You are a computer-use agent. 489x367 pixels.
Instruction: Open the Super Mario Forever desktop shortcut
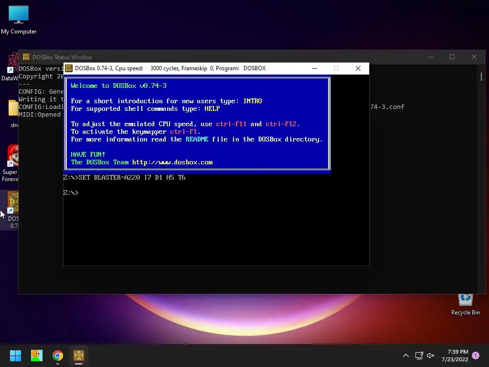[11, 163]
